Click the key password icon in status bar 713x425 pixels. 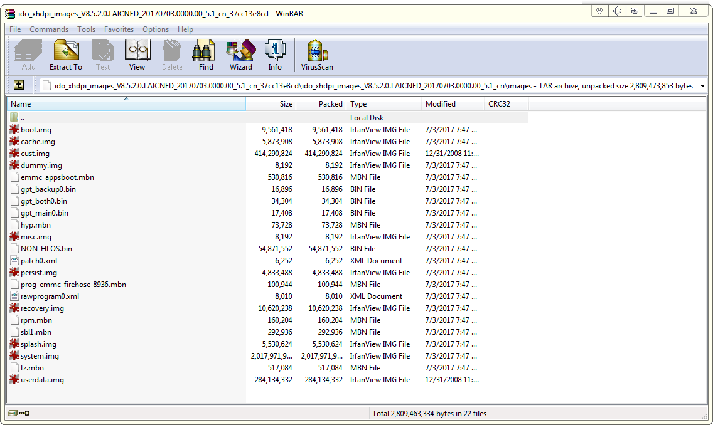25,413
